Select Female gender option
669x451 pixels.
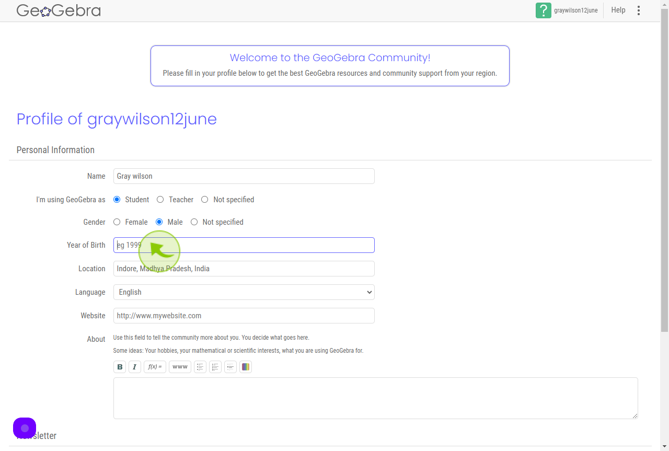[117, 222]
